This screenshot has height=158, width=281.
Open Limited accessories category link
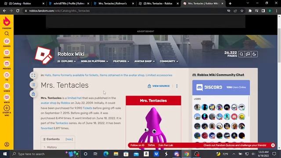pyautogui.click(x=159, y=75)
